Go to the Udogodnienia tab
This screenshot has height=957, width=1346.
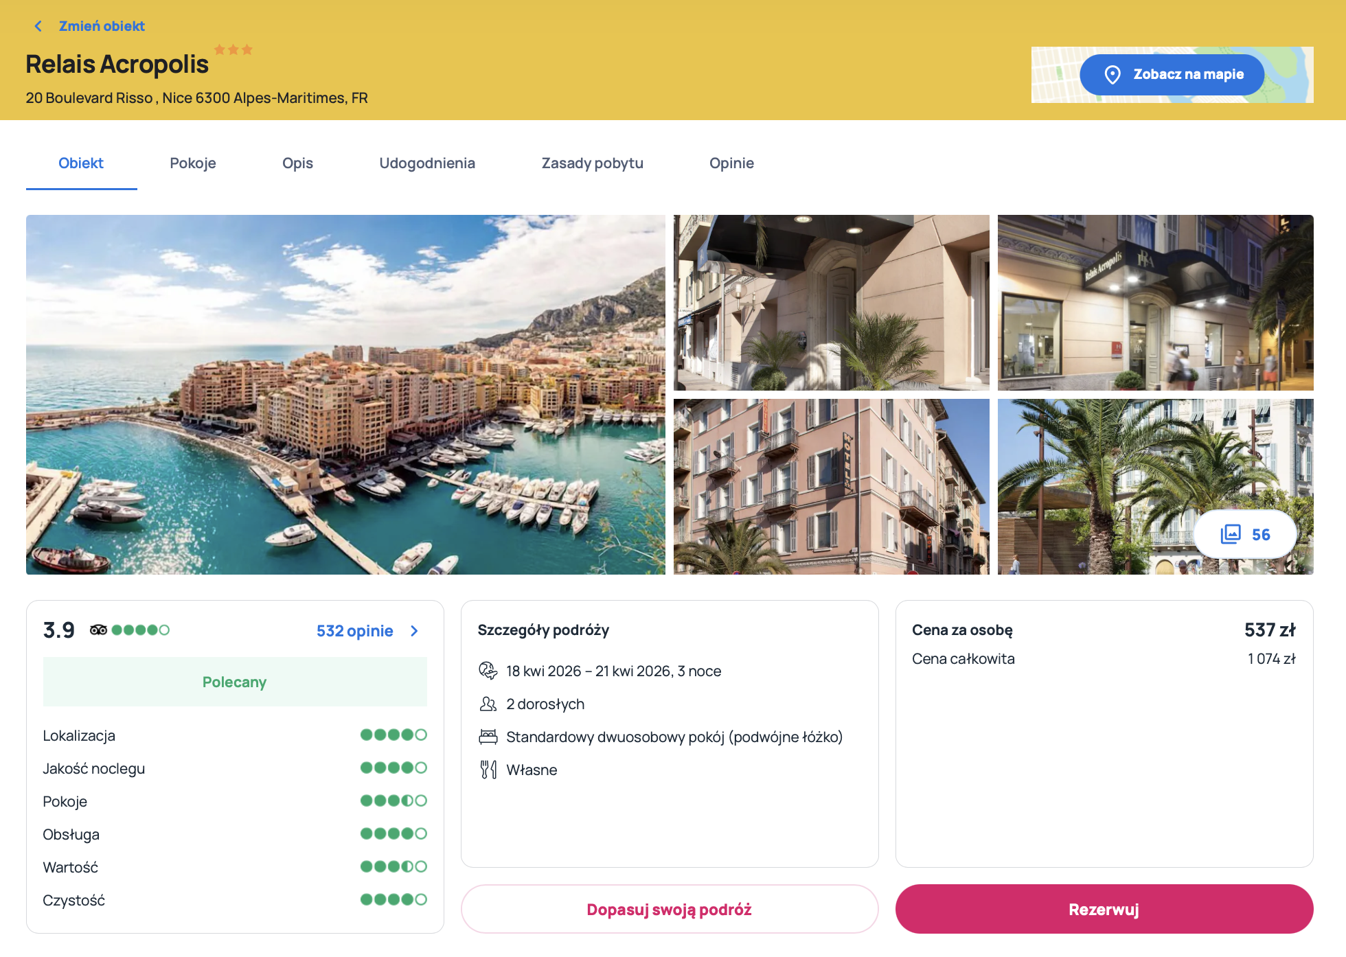point(427,163)
